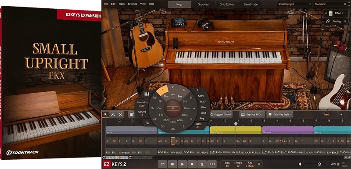The width and height of the screenshot is (351, 169).
Task: Open the Effects panel
Action: [336, 13]
